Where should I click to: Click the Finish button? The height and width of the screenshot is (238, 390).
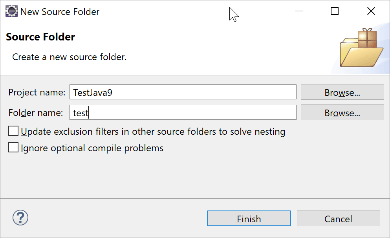click(x=249, y=218)
